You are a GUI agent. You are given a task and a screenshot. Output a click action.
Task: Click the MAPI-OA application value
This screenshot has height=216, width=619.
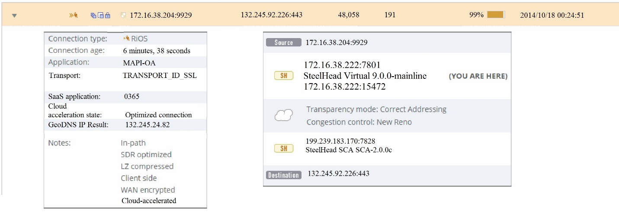click(x=139, y=63)
